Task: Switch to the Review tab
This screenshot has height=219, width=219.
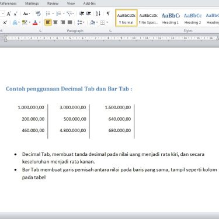Action: 53,4
